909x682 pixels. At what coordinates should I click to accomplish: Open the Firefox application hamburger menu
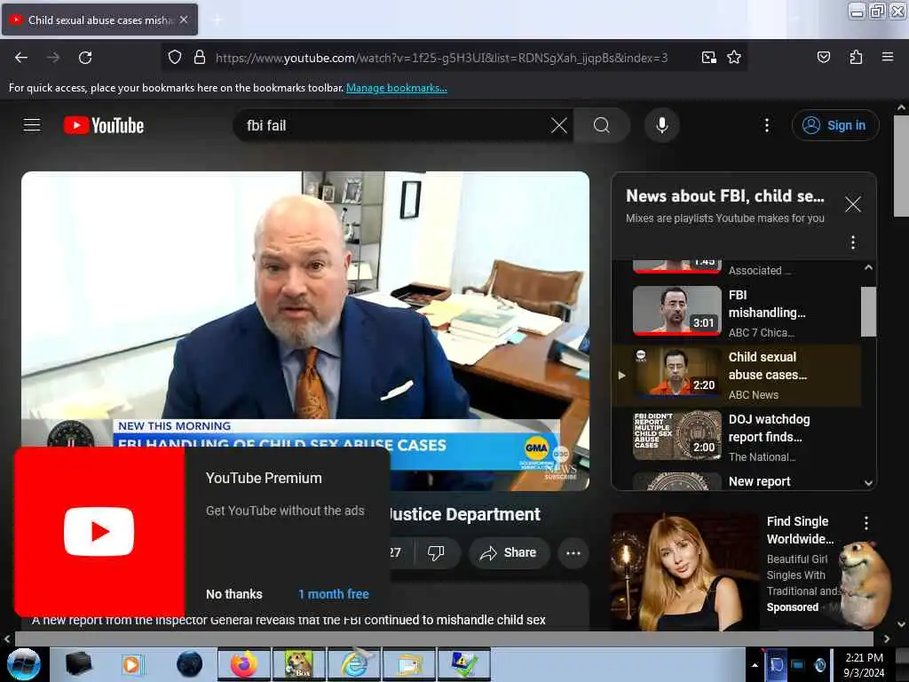887,57
